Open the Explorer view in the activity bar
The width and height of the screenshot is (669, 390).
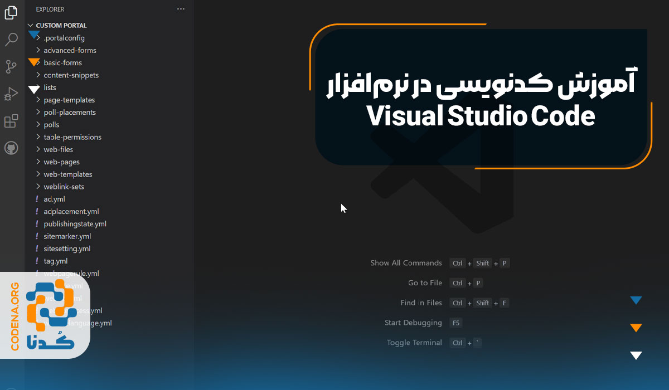11,12
